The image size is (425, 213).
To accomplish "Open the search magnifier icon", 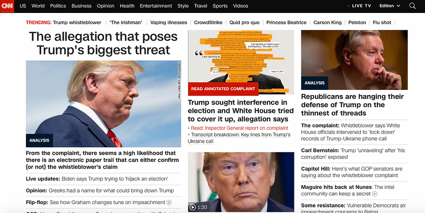I will (x=412, y=6).
